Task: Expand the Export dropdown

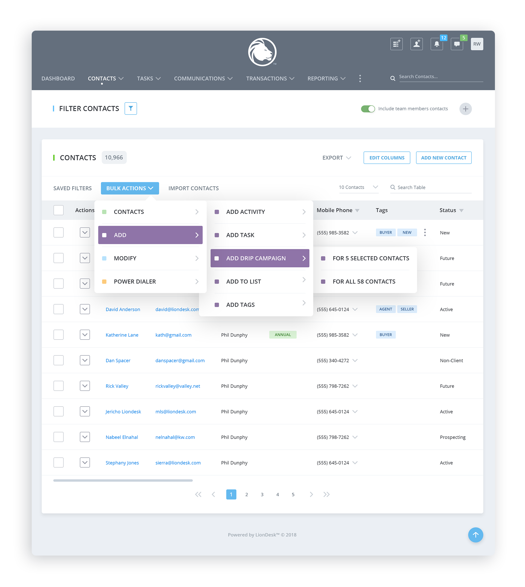Action: pos(336,158)
